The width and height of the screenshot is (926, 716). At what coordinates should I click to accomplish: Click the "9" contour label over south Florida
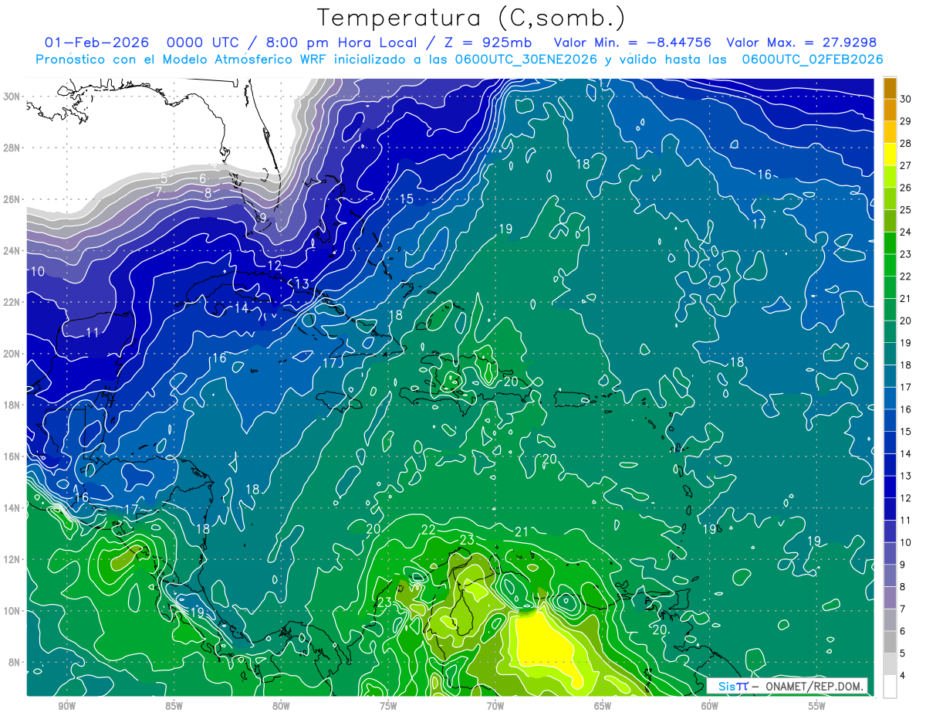click(262, 217)
